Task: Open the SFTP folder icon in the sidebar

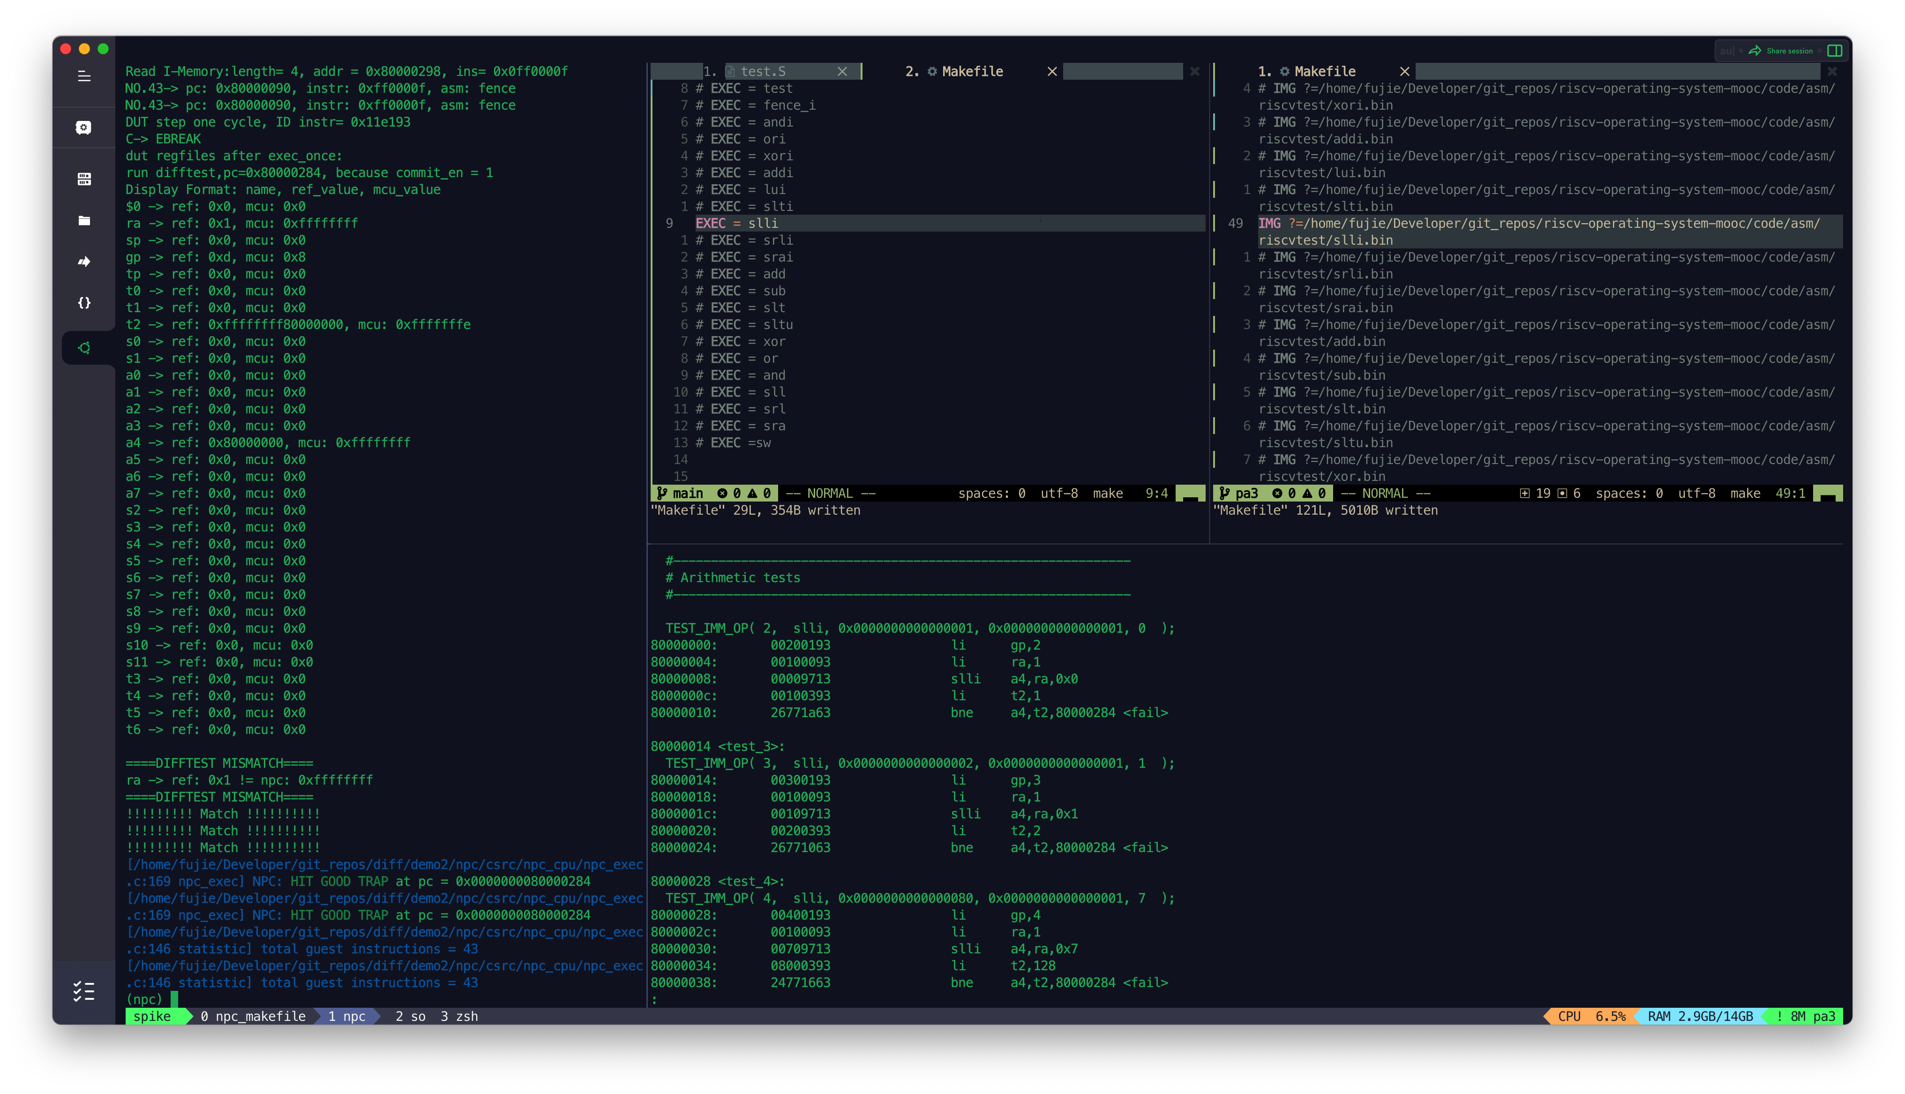Action: (84, 220)
